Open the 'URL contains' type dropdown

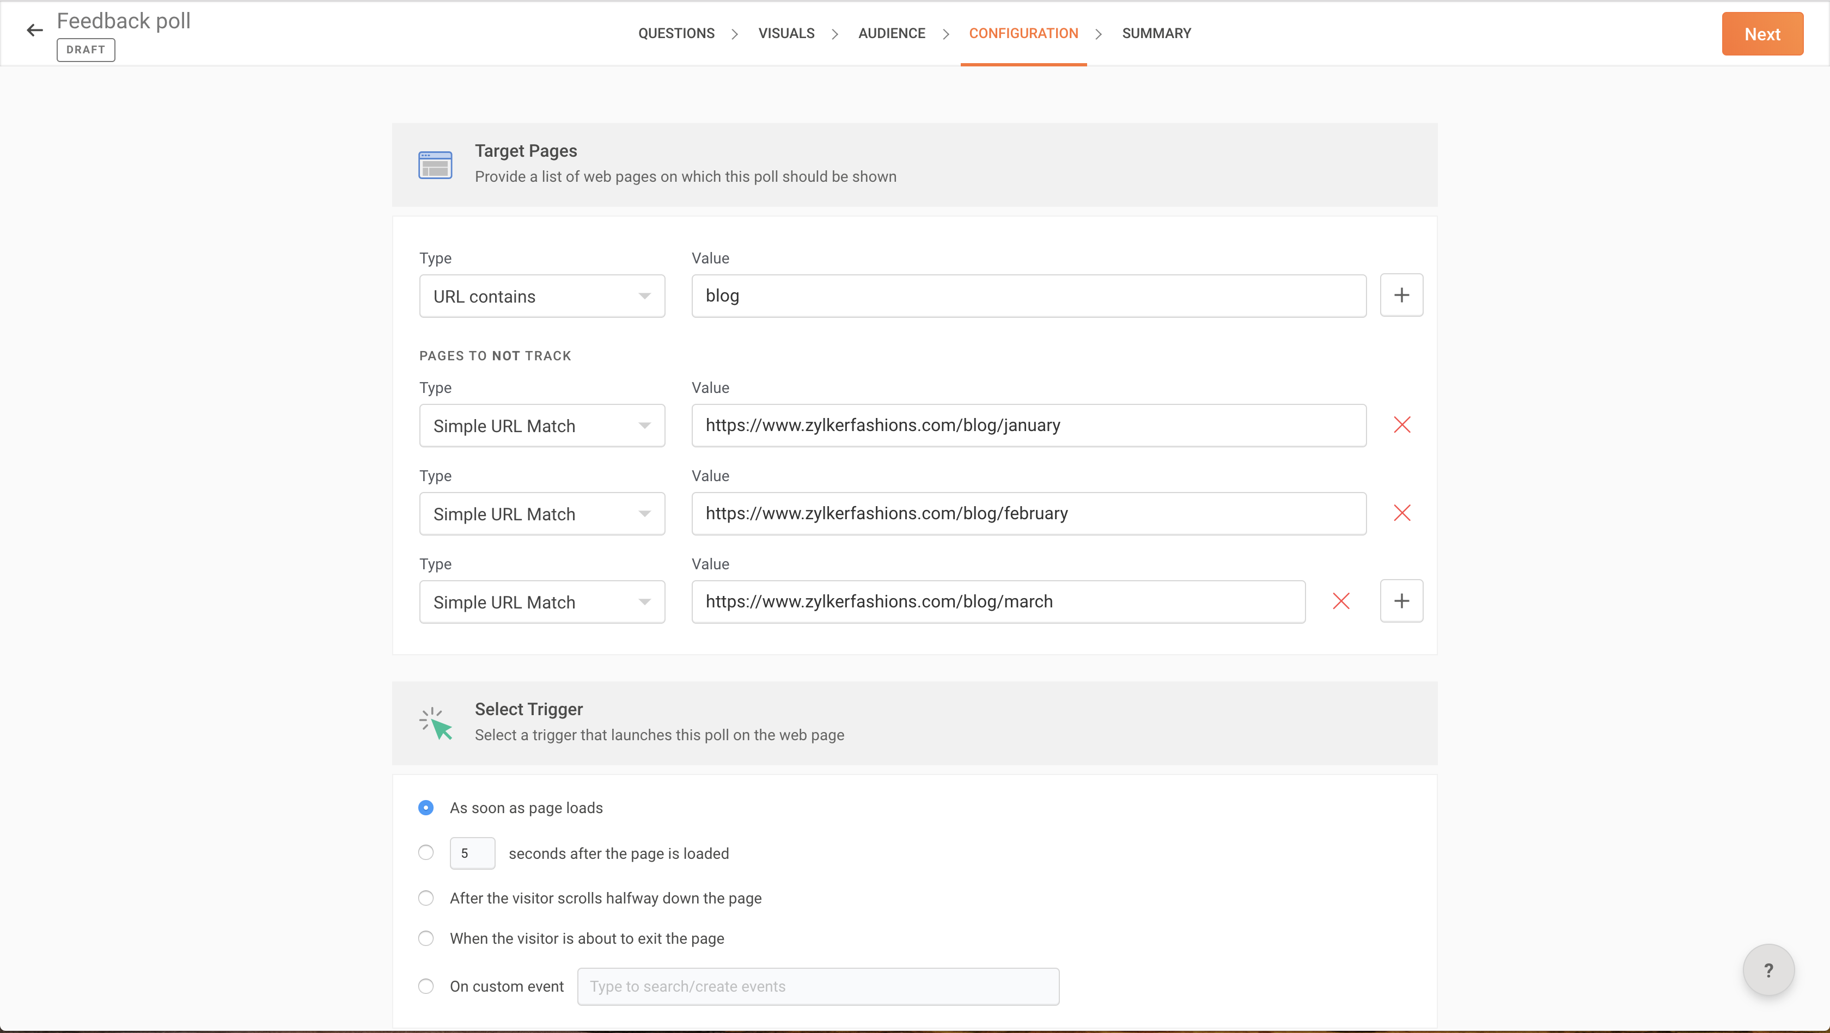tap(541, 296)
